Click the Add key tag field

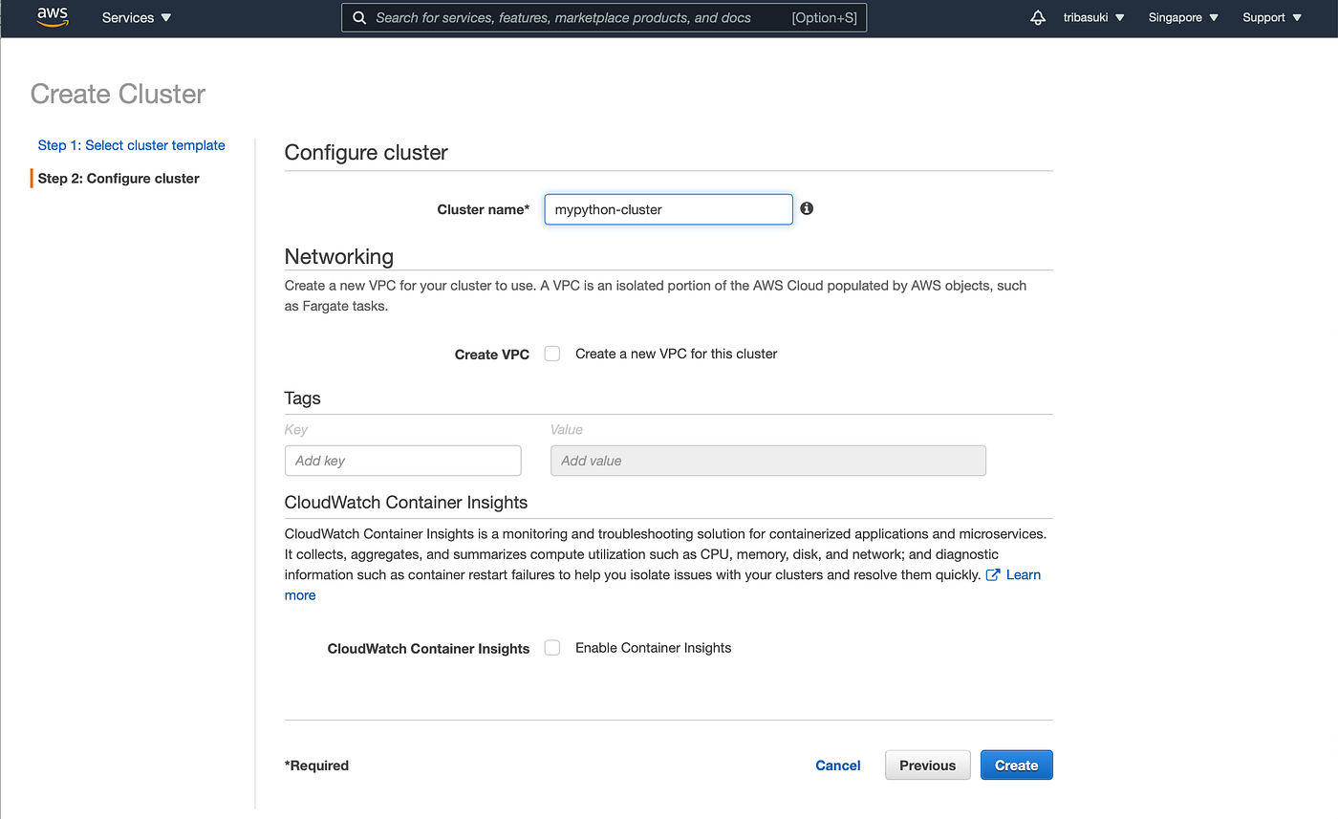point(402,460)
